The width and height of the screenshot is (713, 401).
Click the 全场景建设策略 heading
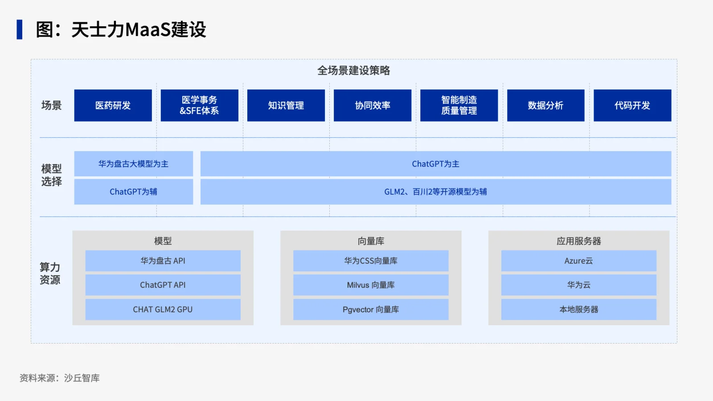[x=354, y=70]
